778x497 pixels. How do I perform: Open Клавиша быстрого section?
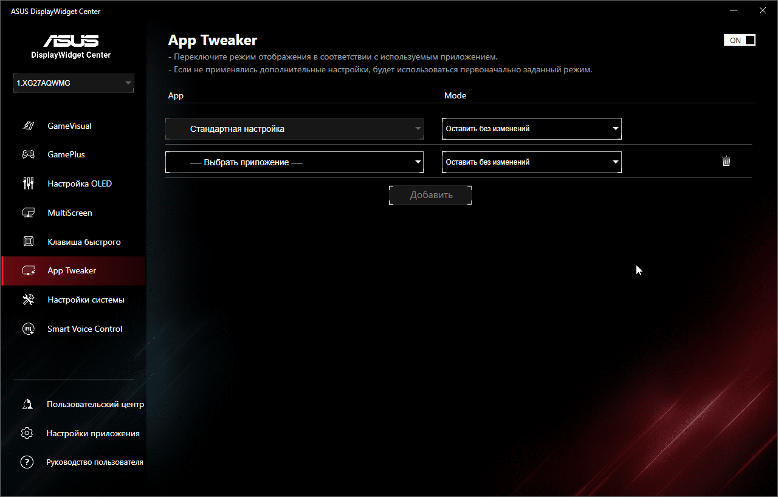coord(74,242)
